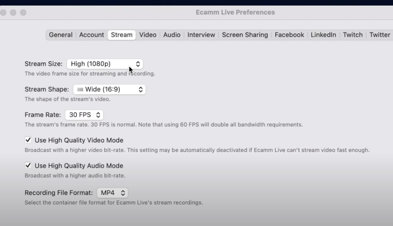Open the General preferences tab

[60, 35]
